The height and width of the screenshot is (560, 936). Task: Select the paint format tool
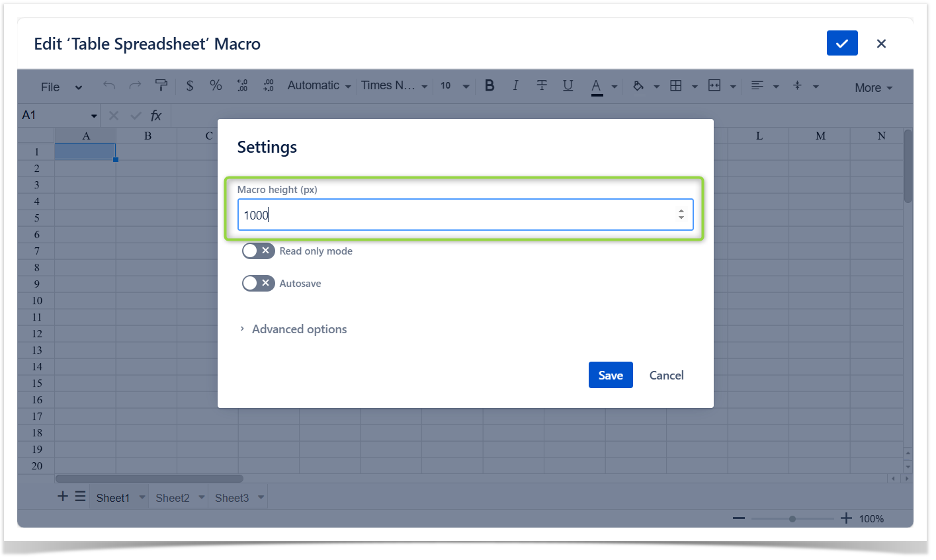click(161, 85)
